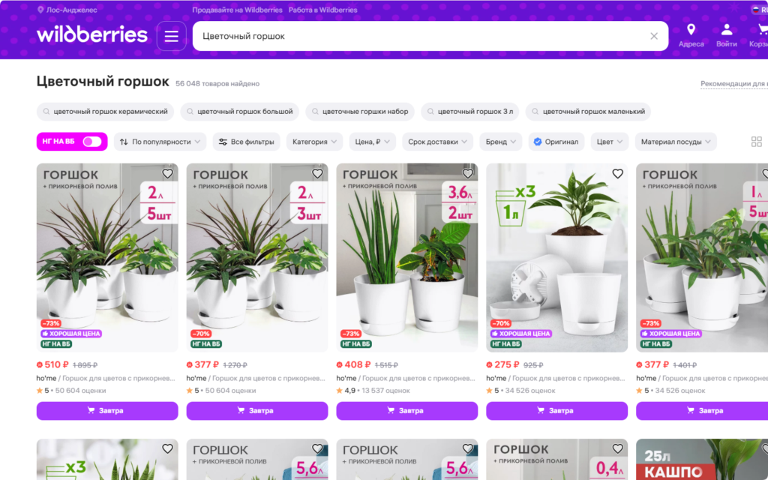Expand the Цена, ₽ dropdown
The height and width of the screenshot is (480, 768).
[372, 142]
